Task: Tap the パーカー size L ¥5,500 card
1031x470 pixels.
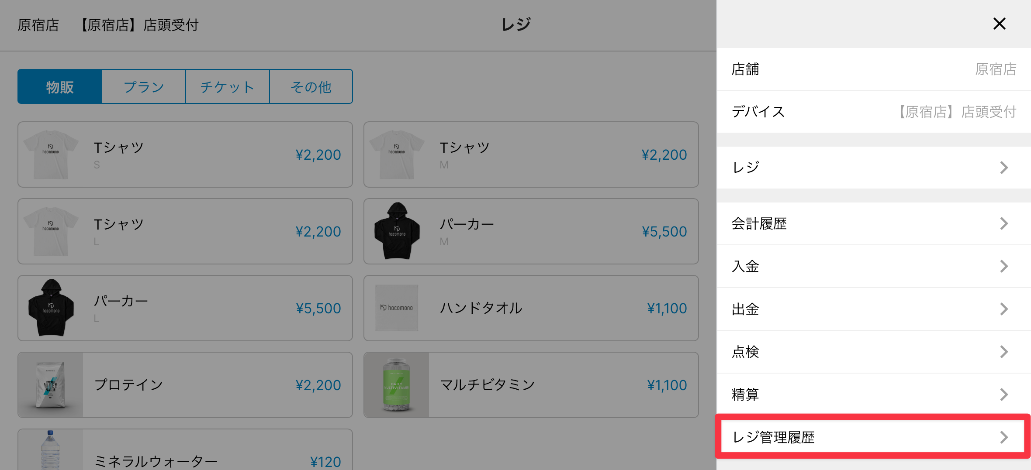Action: click(185, 308)
